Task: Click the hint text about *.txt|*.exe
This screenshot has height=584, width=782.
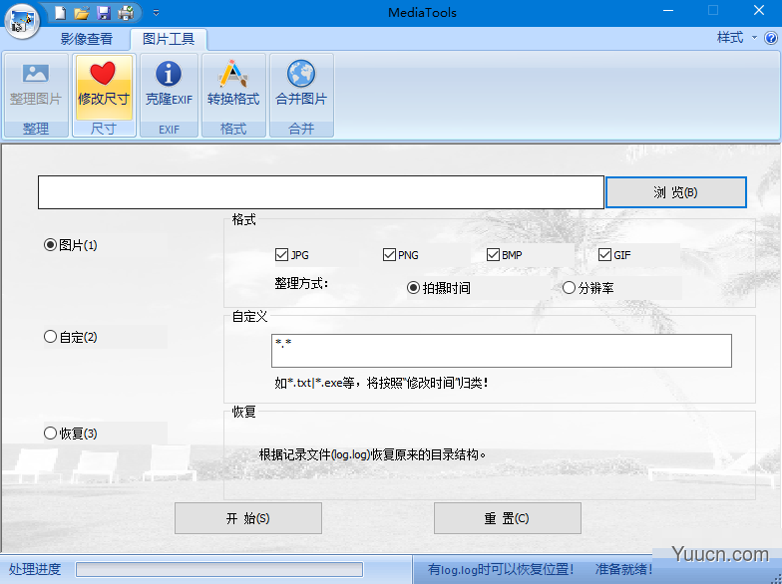Action: 381,383
